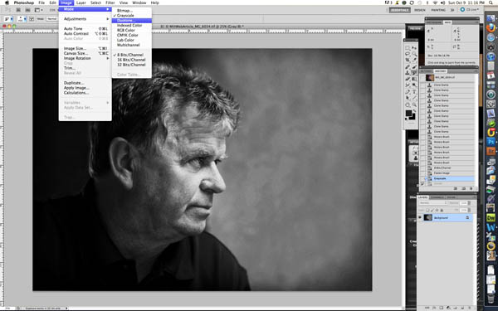This screenshot has height=311, width=498.
Task: Select the Zoom tool in the toolbox
Action: pos(414,104)
